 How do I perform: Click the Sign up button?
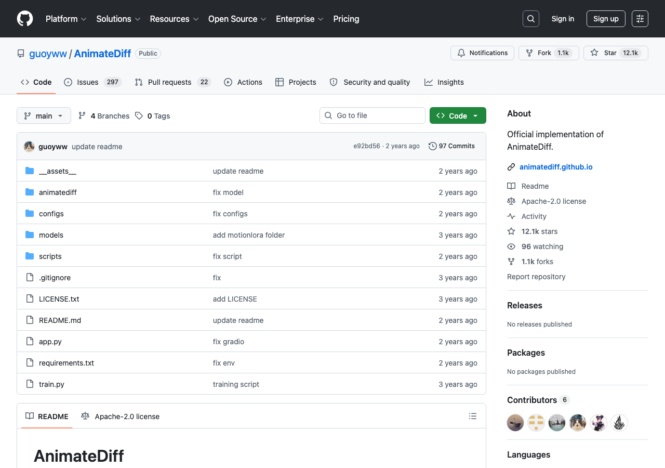(606, 19)
